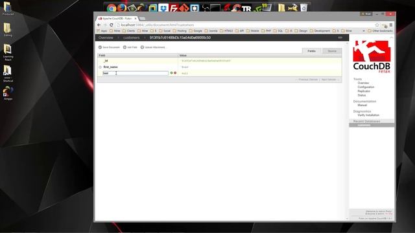Click the first_name field label
The width and height of the screenshot is (415, 233).
tap(111, 67)
